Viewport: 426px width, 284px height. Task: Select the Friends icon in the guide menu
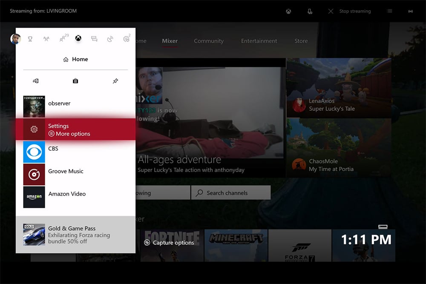tap(46, 38)
